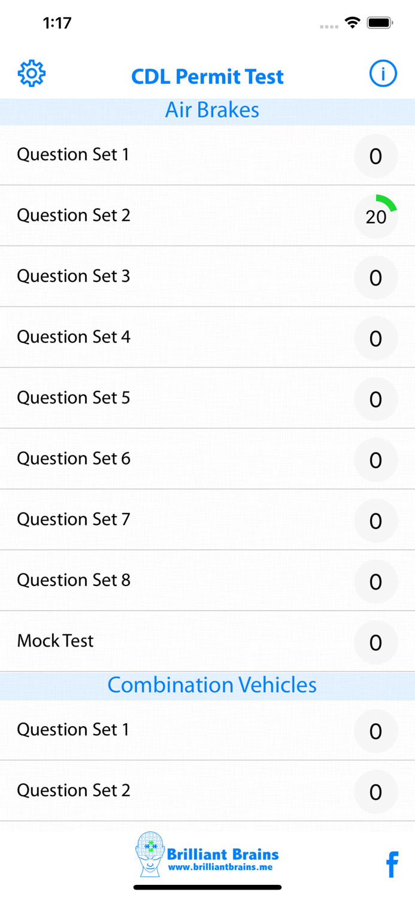Screen dimensions: 415x898
Task: Select Question Set 2 under Combination Vehicles
Action: pyautogui.click(x=72, y=791)
